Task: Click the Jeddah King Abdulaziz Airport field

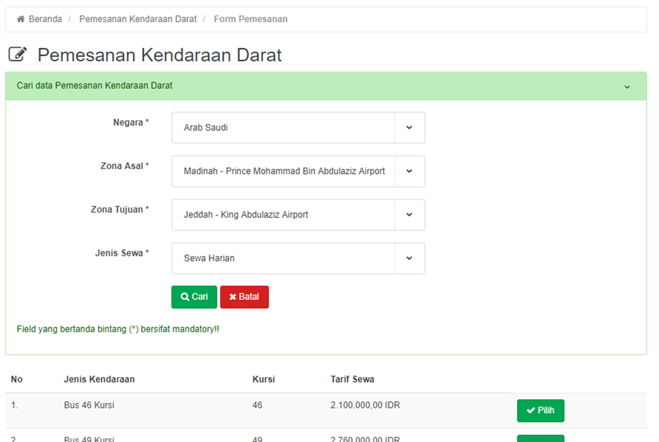Action: tap(283, 214)
